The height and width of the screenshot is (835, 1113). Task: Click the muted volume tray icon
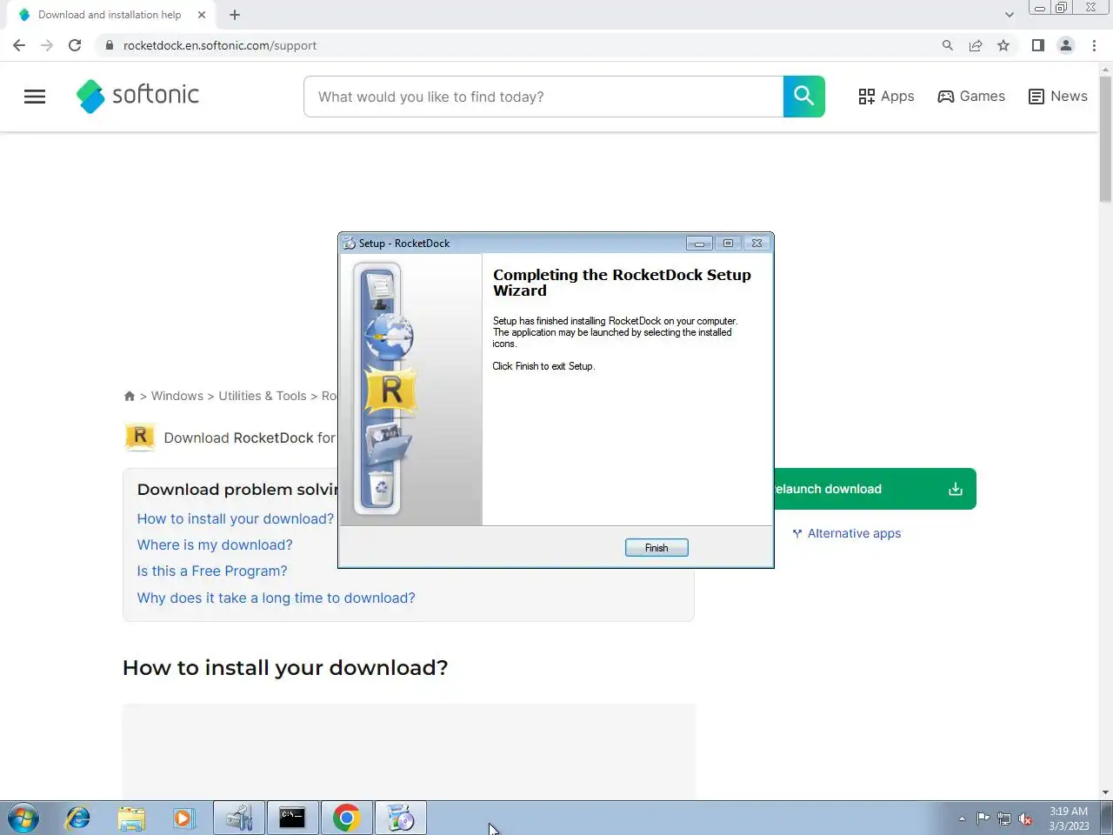point(1026,818)
